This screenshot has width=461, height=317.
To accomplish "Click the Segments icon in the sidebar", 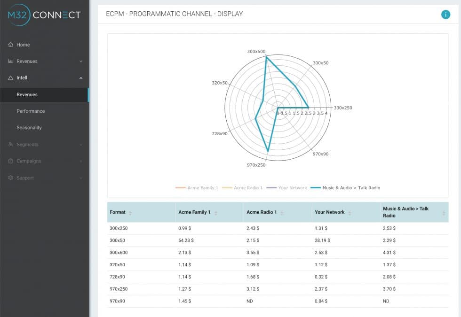I will pyautogui.click(x=9, y=144).
